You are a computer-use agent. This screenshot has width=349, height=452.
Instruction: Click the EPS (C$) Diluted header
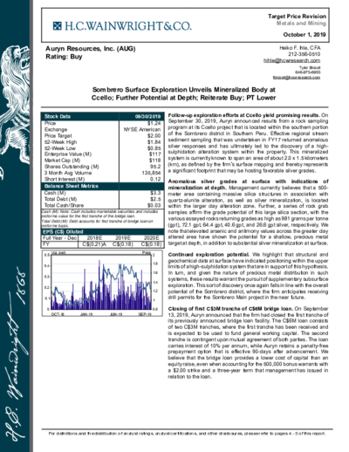pyautogui.click(x=103, y=231)
